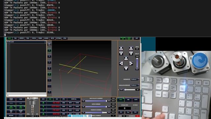Click the MDI command input field
Image resolution: width=211 pixels, height=119 pixels.
(26, 96)
